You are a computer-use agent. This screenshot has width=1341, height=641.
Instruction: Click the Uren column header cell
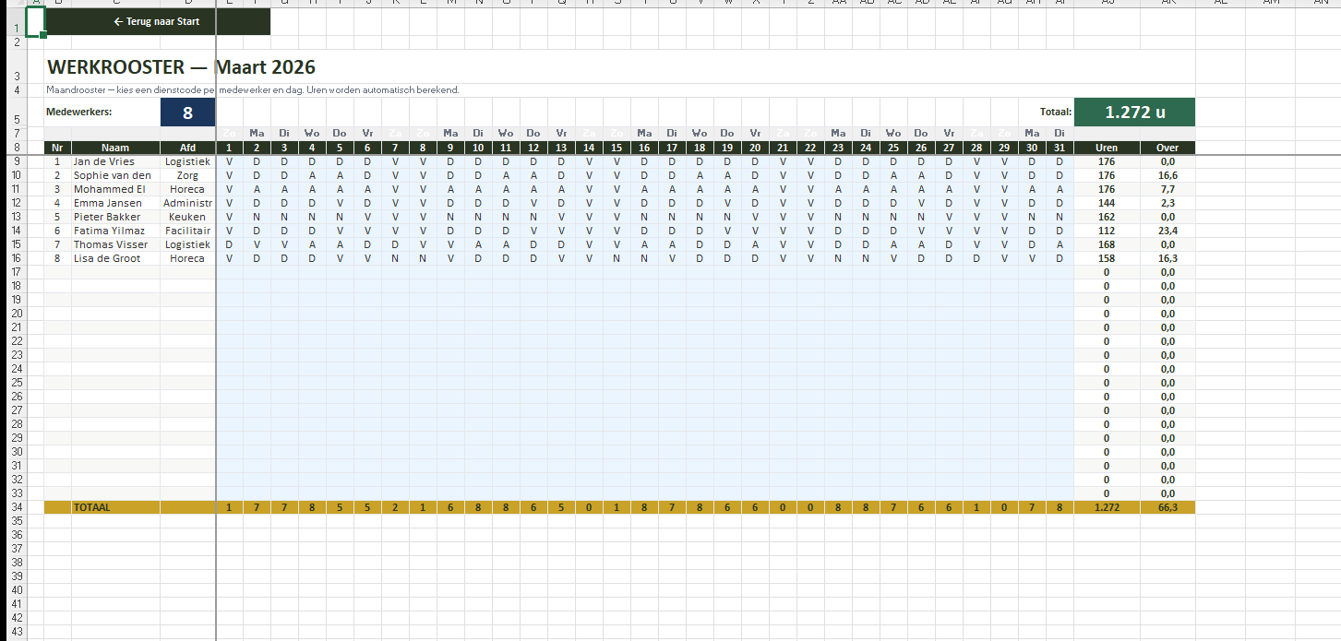1106,147
